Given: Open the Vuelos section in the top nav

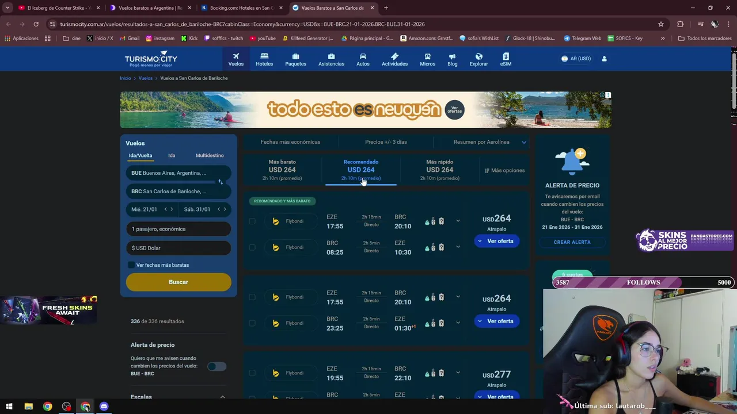Looking at the screenshot, I should (x=235, y=59).
